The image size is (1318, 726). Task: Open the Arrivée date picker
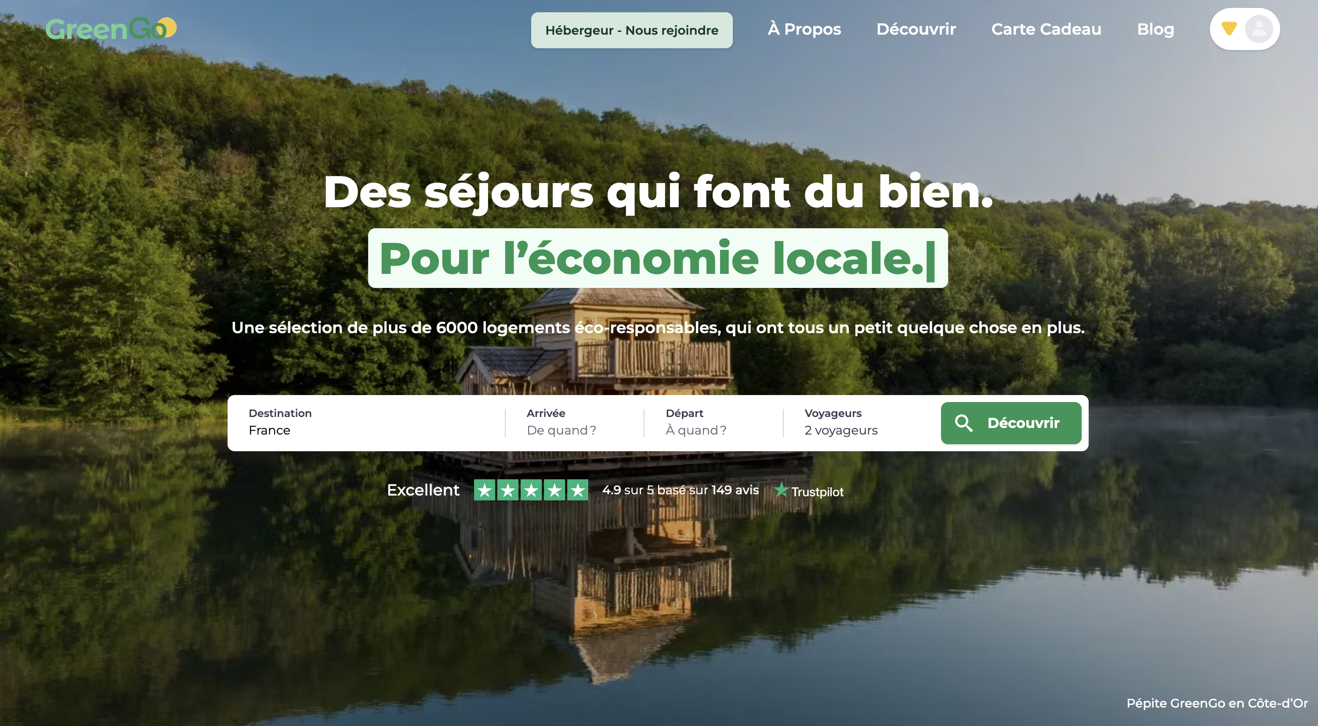click(x=575, y=422)
